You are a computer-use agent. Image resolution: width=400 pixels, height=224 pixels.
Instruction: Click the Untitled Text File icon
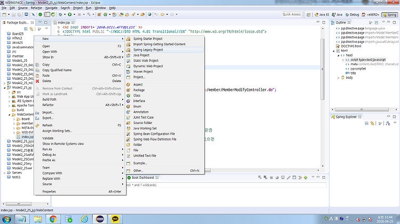pos(129,156)
